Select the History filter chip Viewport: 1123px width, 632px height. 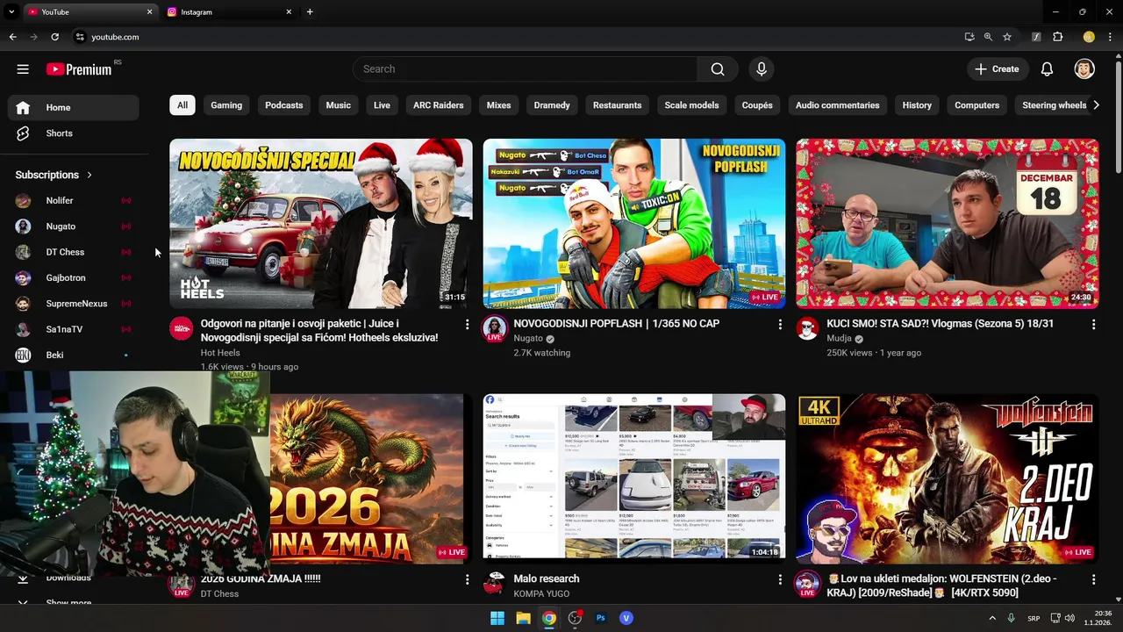coord(917,105)
